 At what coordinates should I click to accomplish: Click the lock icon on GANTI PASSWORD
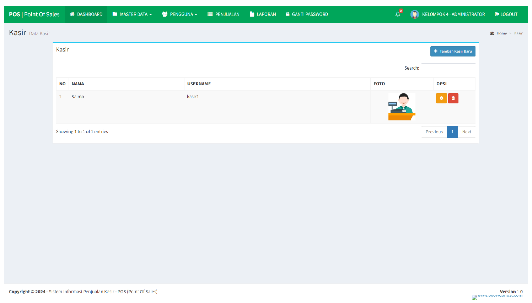pos(288,14)
